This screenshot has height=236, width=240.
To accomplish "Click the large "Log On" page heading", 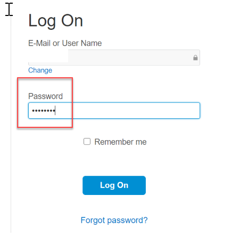I will pos(55,21).
